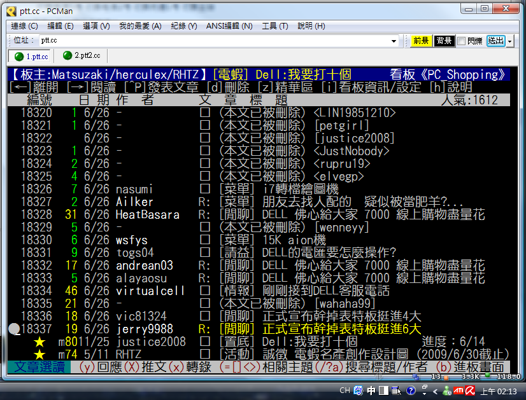Select deleted post 18323 <JustNobody>
The height and width of the screenshot is (400, 526).
coord(259,151)
